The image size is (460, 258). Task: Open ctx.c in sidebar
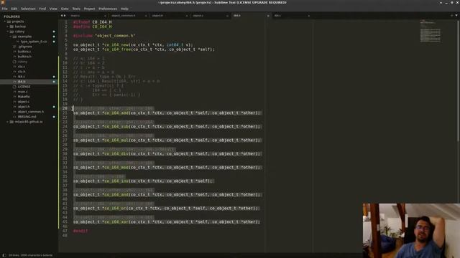[x=21, y=67]
